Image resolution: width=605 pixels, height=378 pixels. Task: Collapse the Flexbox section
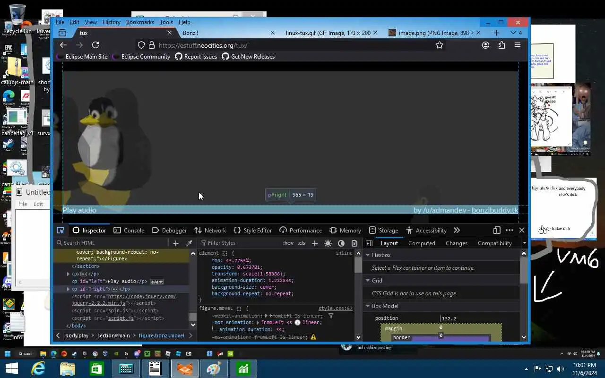click(x=367, y=255)
